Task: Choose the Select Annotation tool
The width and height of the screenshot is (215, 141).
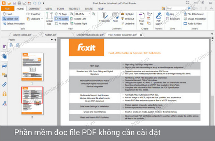Action: point(14,23)
